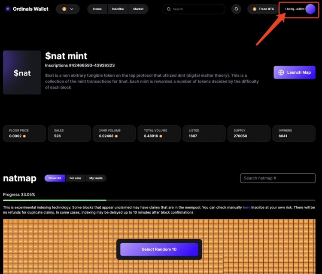This screenshot has height=274, width=322.
Task: Open the Bitcoin network dropdown
Action: click(68, 9)
